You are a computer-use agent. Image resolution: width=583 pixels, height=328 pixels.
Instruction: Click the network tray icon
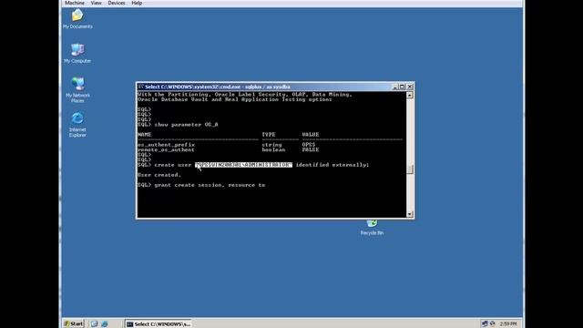point(485,324)
